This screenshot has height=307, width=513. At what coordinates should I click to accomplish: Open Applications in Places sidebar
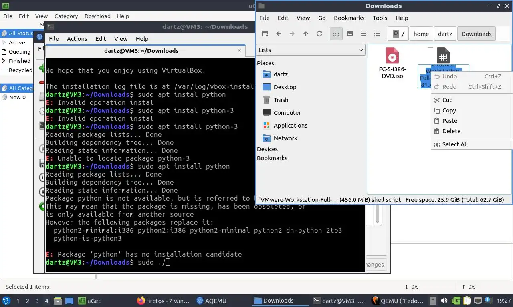291,126
